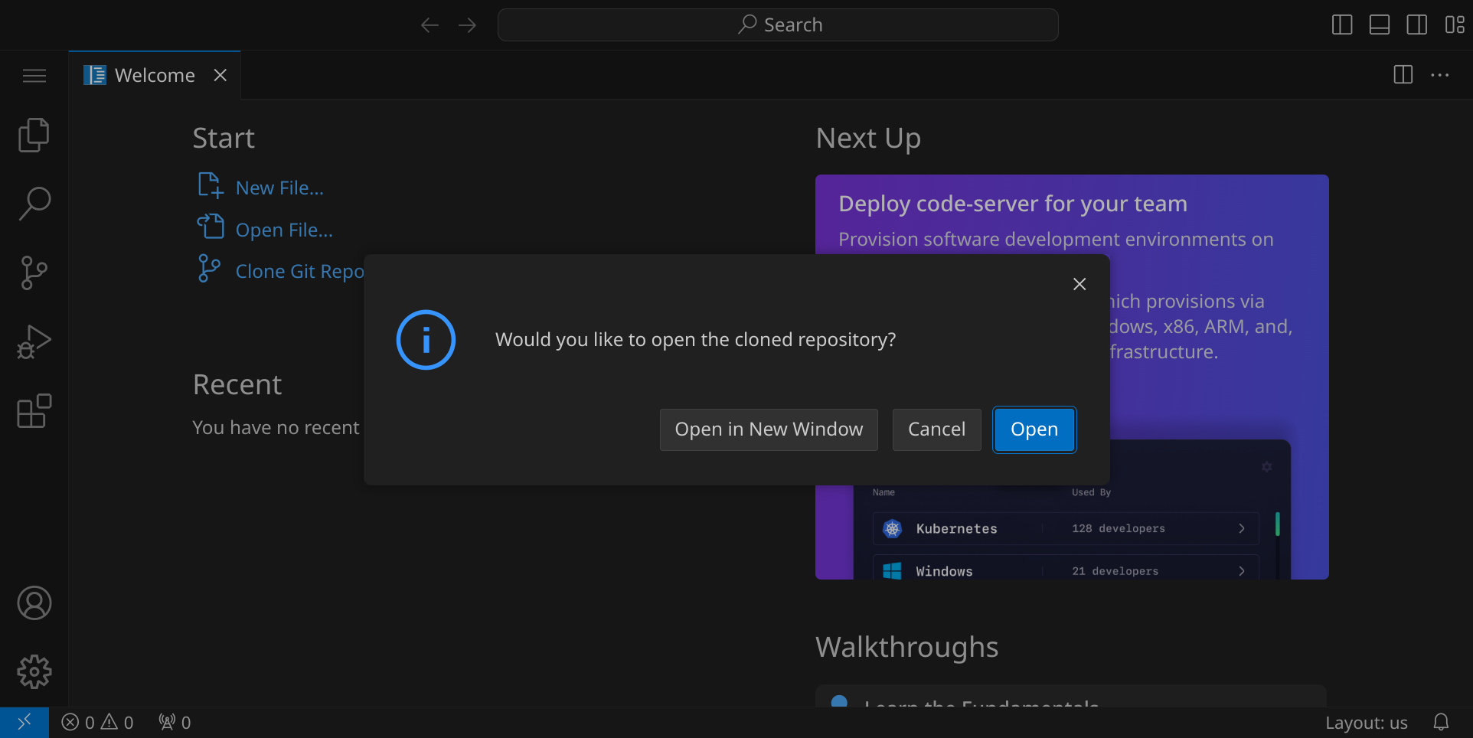Toggle the primary side bar

[1342, 25]
